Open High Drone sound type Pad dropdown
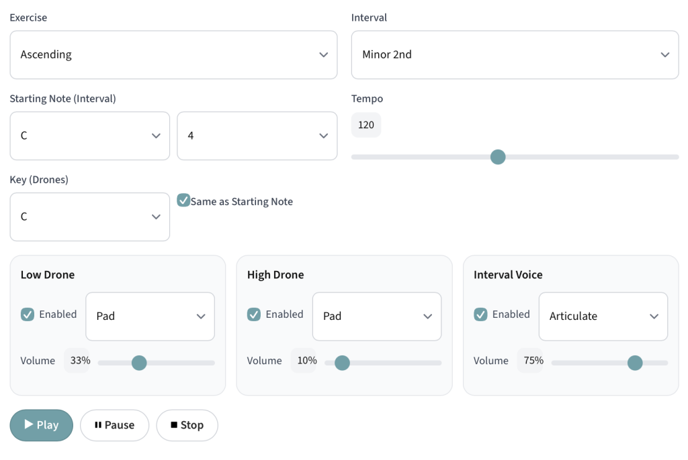 pos(376,317)
